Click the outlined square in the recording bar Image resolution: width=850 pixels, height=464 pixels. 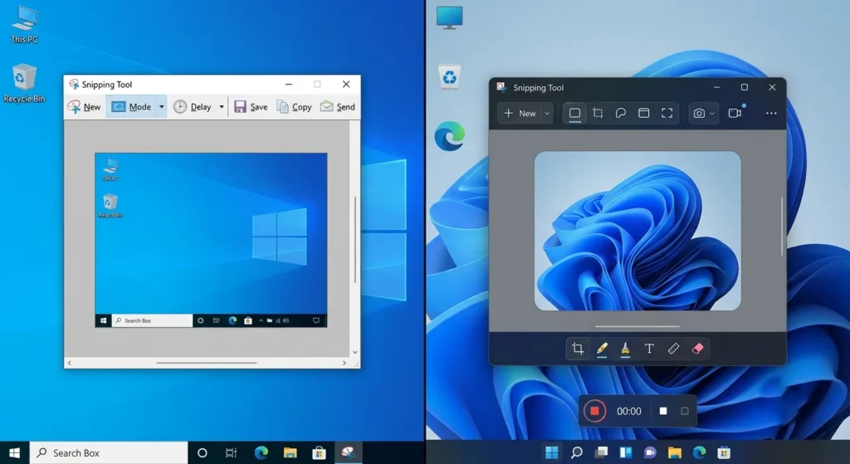tap(685, 411)
